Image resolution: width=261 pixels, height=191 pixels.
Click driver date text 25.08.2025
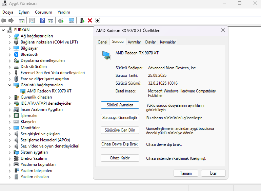tap(157, 75)
